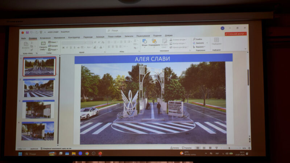Increase font size icon
Image resolution: width=290 pixels, height=163 pixels.
pos(95,42)
